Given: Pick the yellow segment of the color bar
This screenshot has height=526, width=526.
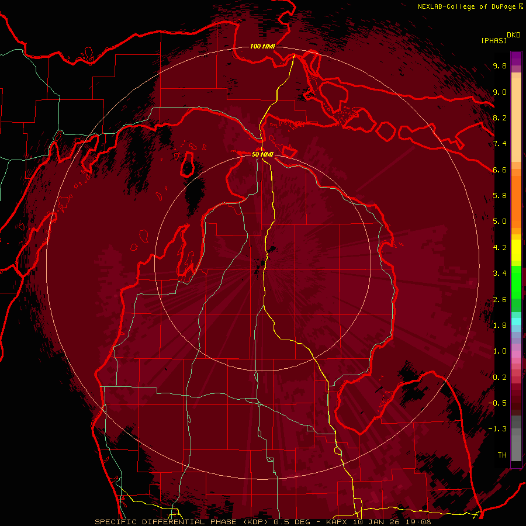Looking at the screenshot, I should pos(516,250).
